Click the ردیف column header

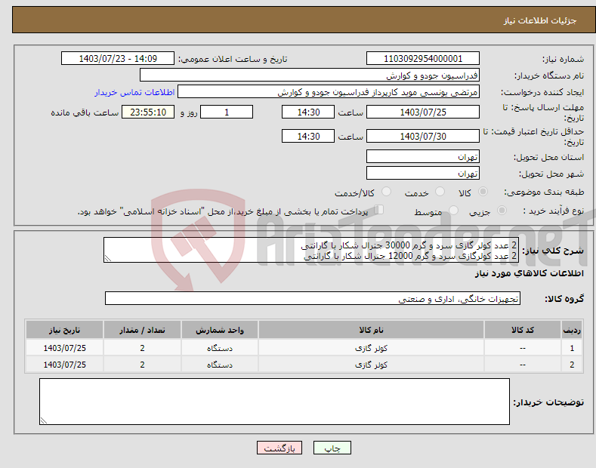[x=572, y=330]
